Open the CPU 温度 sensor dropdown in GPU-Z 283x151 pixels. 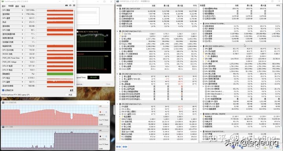click(22, 82)
